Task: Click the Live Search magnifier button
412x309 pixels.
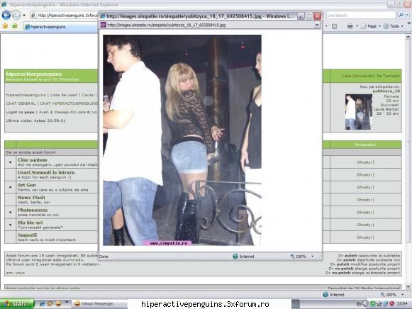Action: click(x=401, y=15)
